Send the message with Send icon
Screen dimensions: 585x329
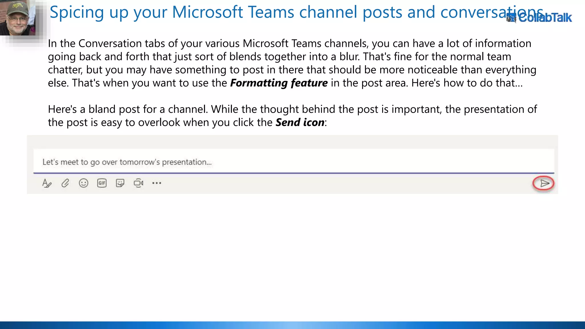click(x=544, y=183)
